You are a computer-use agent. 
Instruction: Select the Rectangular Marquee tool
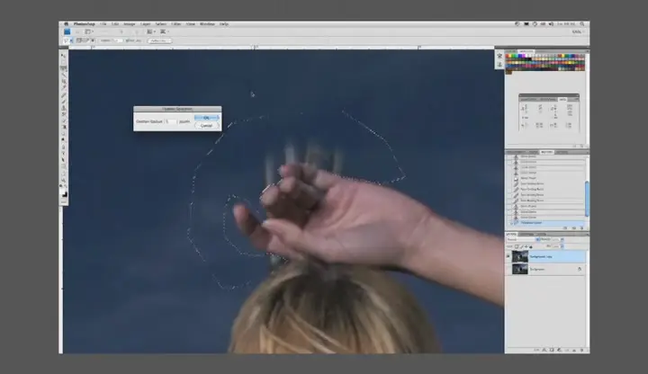click(x=64, y=62)
